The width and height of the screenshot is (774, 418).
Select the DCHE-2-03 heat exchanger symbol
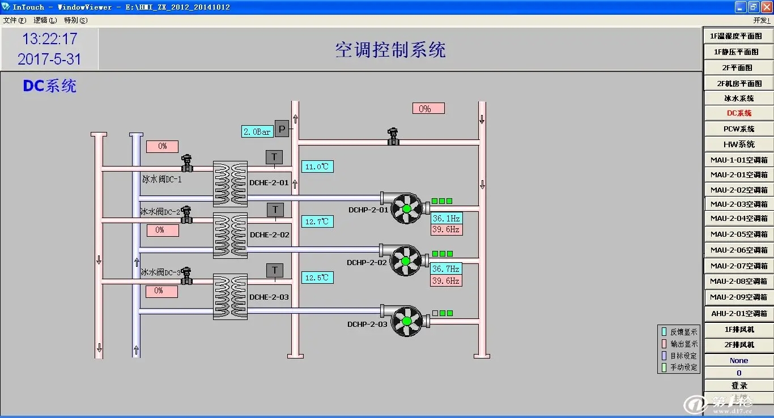click(x=230, y=296)
